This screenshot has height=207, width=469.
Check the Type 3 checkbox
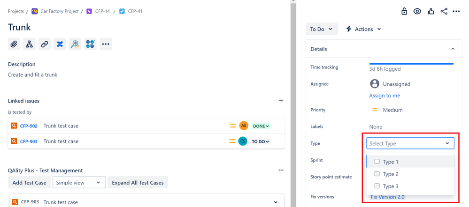point(377,186)
